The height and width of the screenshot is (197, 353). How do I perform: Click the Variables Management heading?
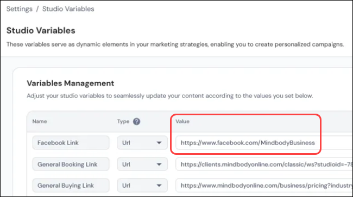coord(70,83)
